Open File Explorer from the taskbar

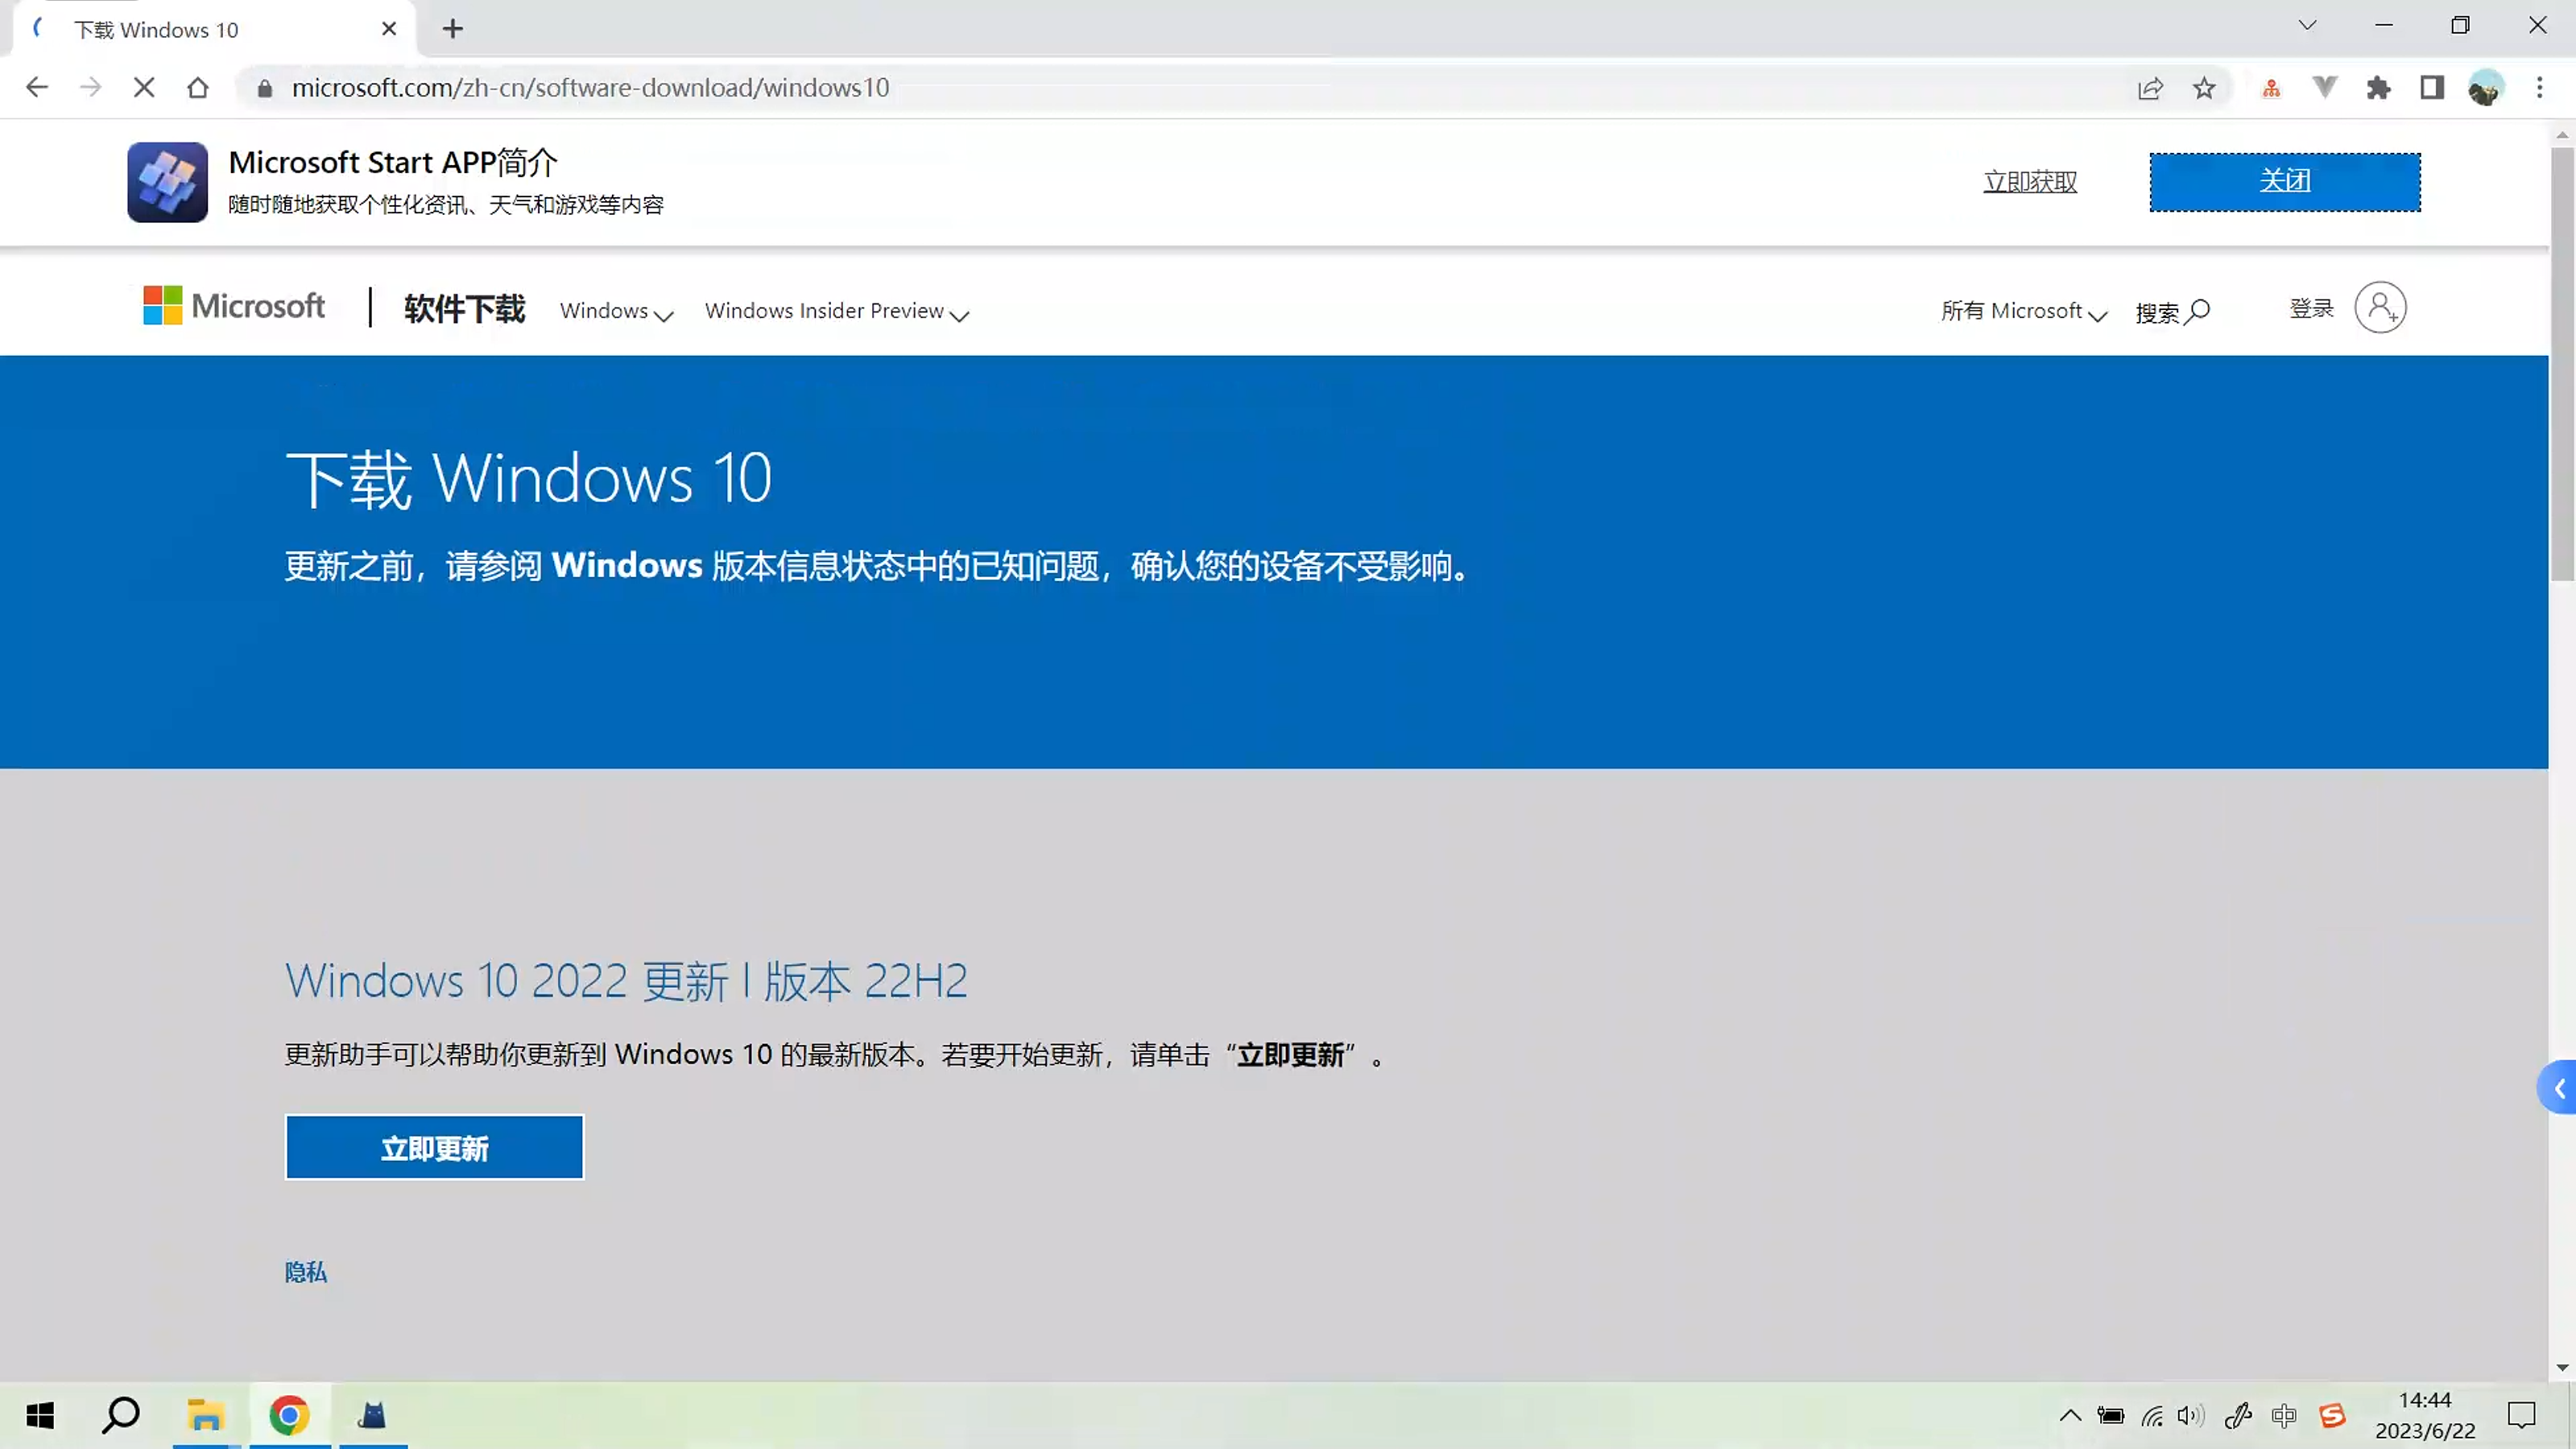206,1416
